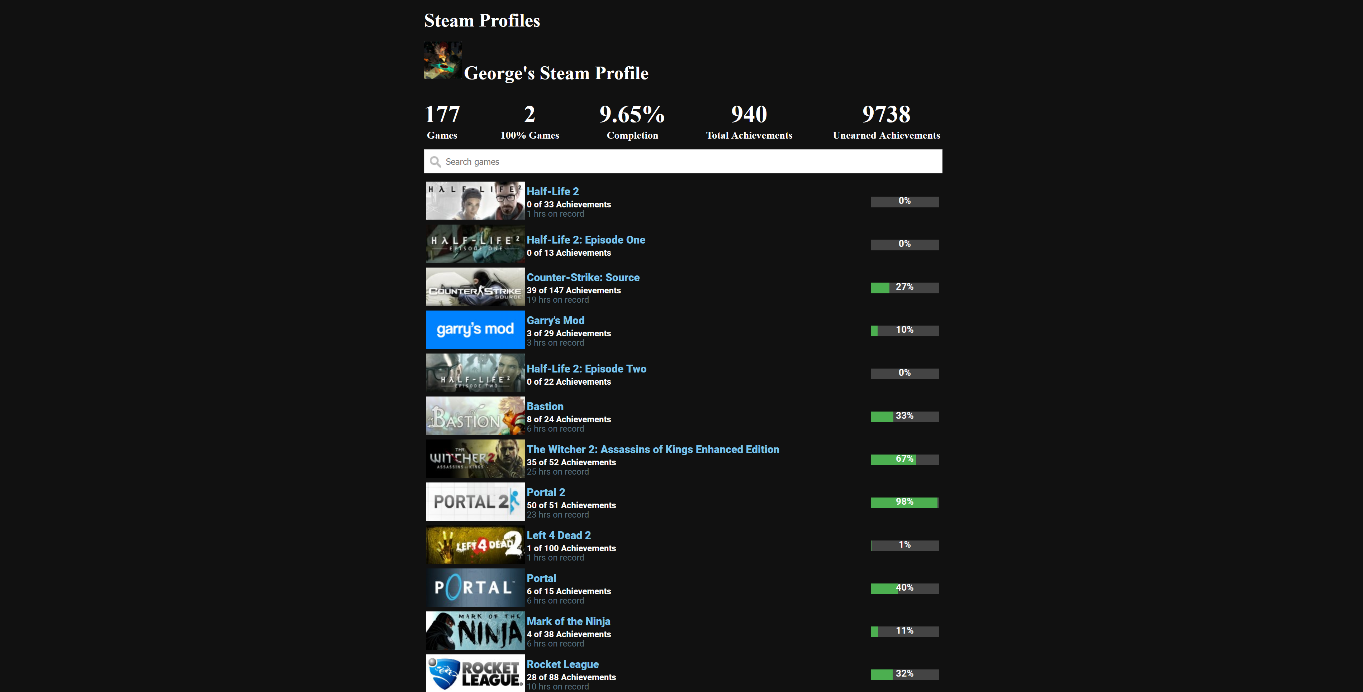Select the Mark of the Ninja banner
1363x692 pixels.
(x=475, y=631)
